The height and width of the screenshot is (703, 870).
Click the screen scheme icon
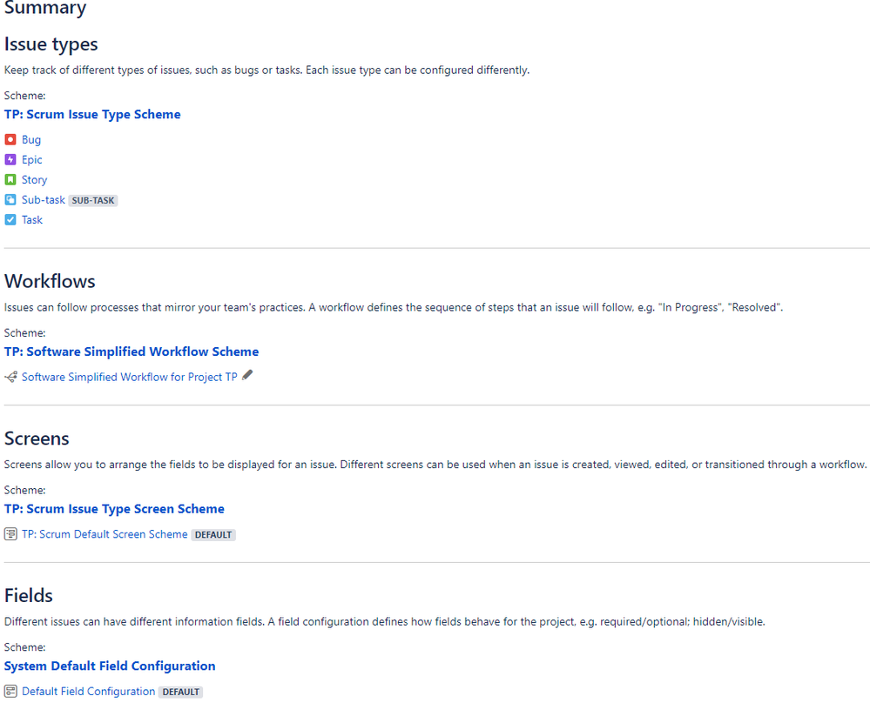tap(10, 534)
